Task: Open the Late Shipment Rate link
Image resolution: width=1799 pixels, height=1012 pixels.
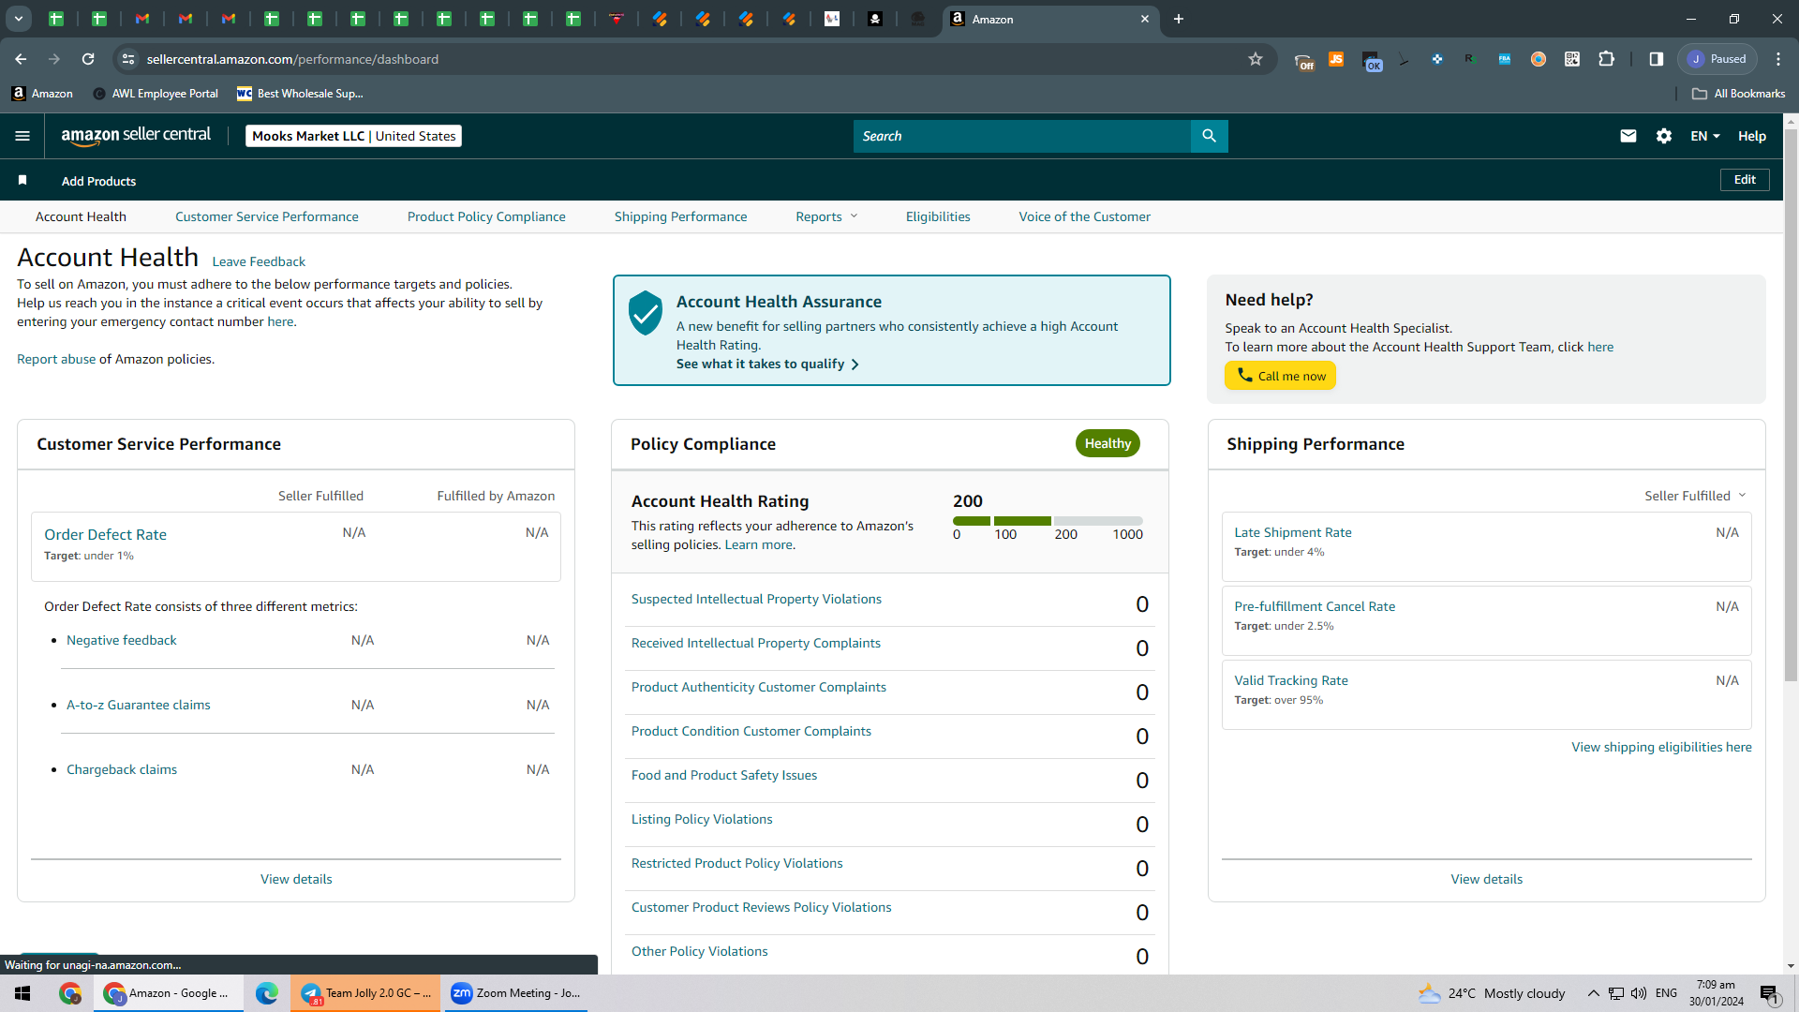Action: point(1293,532)
